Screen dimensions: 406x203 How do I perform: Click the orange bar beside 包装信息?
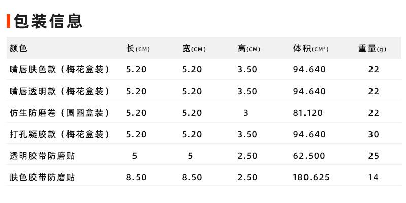point(9,21)
